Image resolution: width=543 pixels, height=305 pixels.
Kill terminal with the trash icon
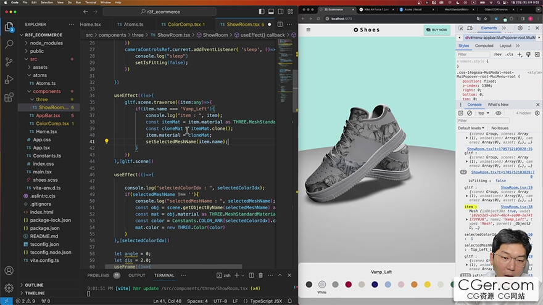[261, 275]
